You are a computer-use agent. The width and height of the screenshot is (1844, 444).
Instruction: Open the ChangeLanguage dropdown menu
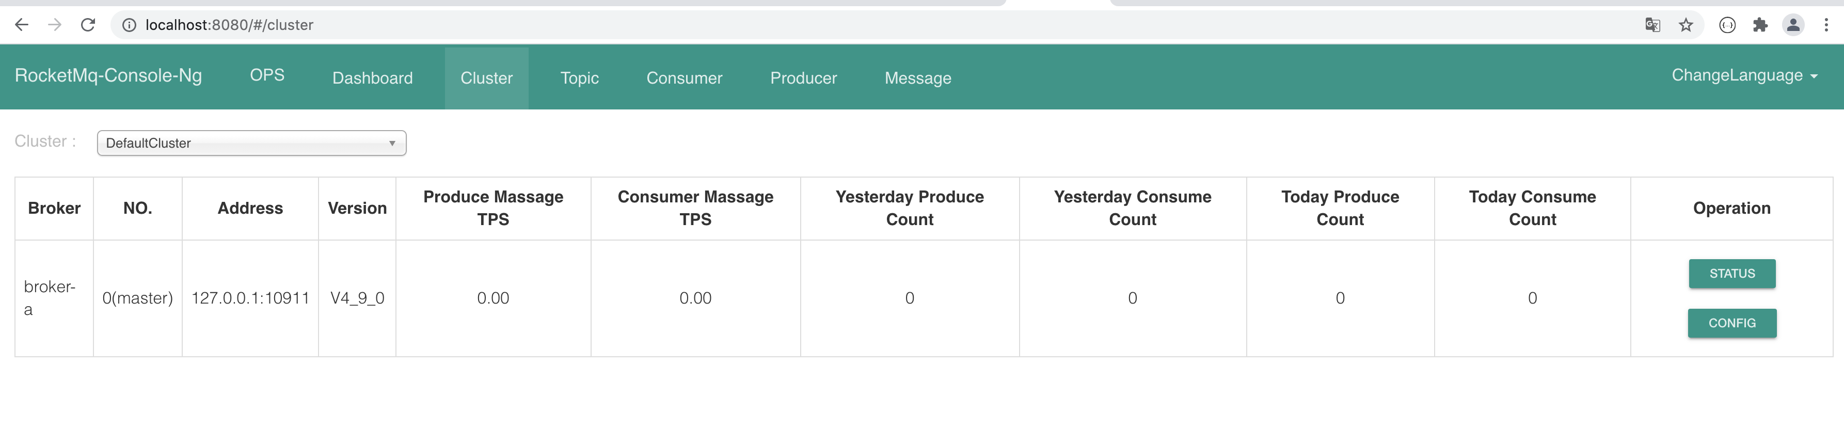(1744, 76)
